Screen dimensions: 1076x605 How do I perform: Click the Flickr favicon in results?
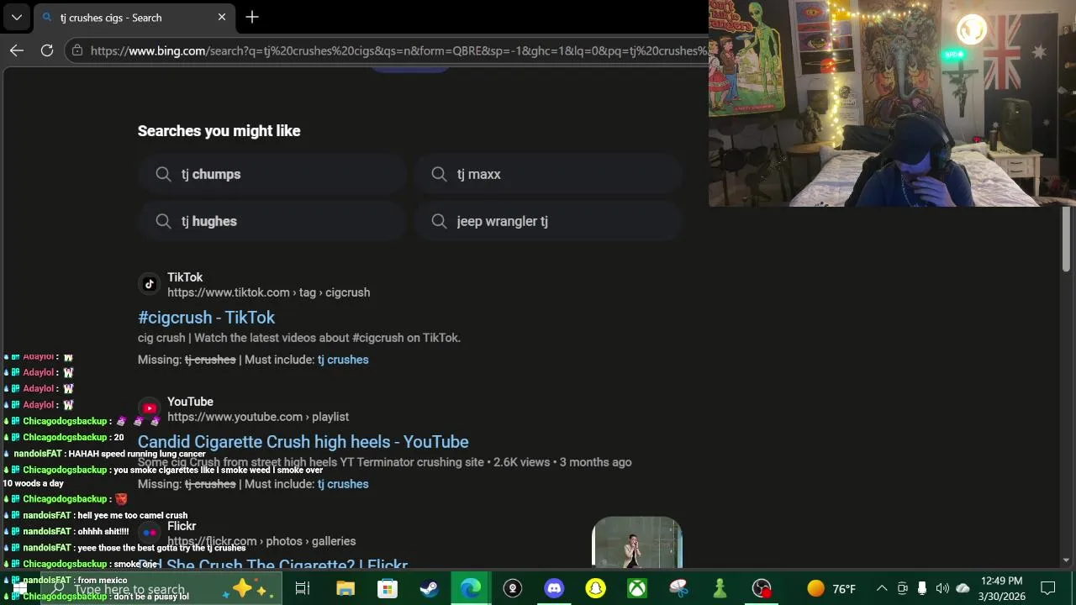[x=149, y=533]
